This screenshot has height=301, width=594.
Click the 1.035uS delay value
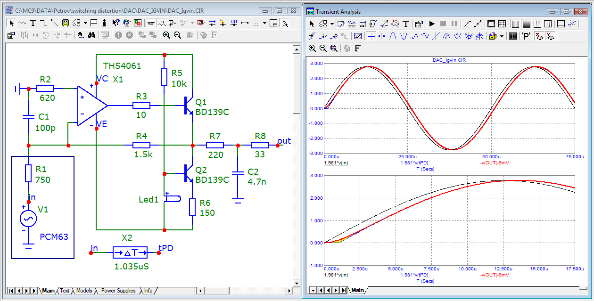(x=132, y=266)
